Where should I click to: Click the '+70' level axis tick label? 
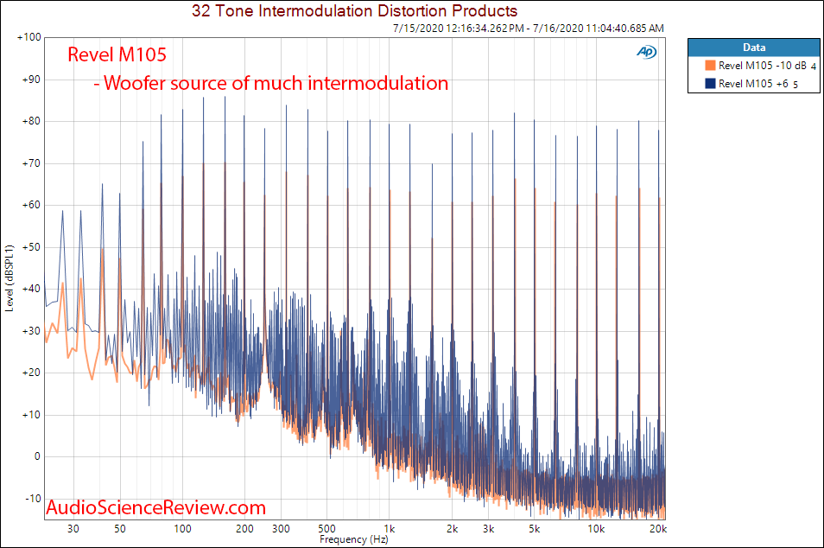(31, 163)
